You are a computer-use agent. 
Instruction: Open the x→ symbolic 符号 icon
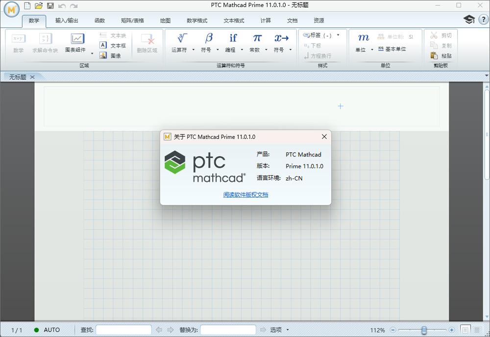coord(282,38)
